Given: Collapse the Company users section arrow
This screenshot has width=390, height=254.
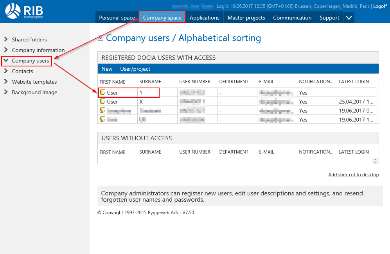Looking at the screenshot, I should pos(6,61).
